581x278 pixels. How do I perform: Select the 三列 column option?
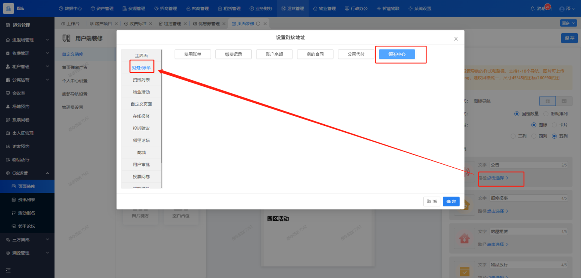tap(514, 136)
